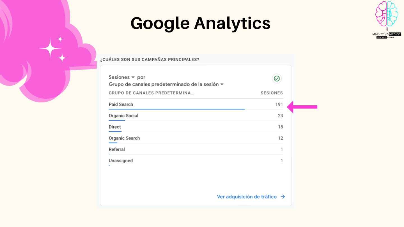Screen dimensions: 404x227
Task: Click the arrow next to Ver adquisición
Action: click(x=283, y=197)
